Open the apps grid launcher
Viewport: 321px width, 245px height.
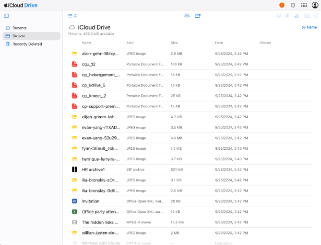tap(304, 5)
